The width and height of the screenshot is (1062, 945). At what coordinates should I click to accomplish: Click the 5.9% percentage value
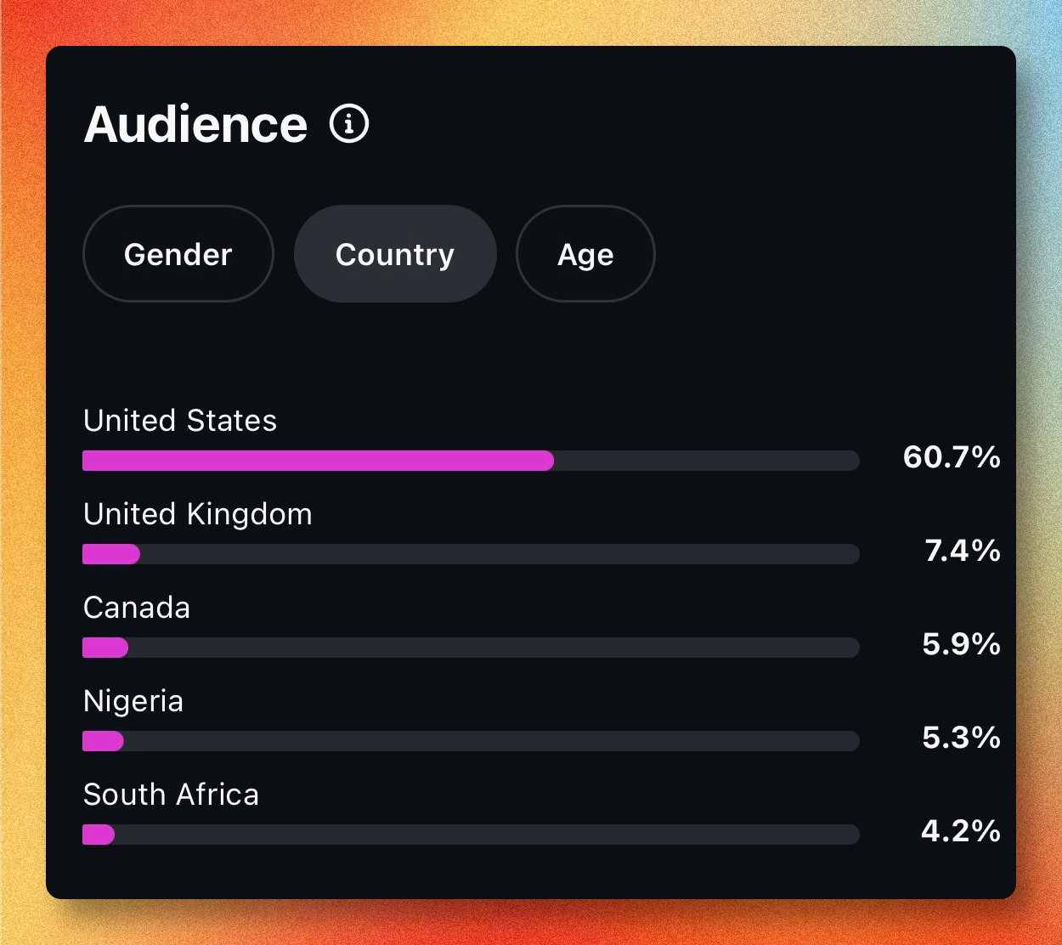click(x=961, y=644)
